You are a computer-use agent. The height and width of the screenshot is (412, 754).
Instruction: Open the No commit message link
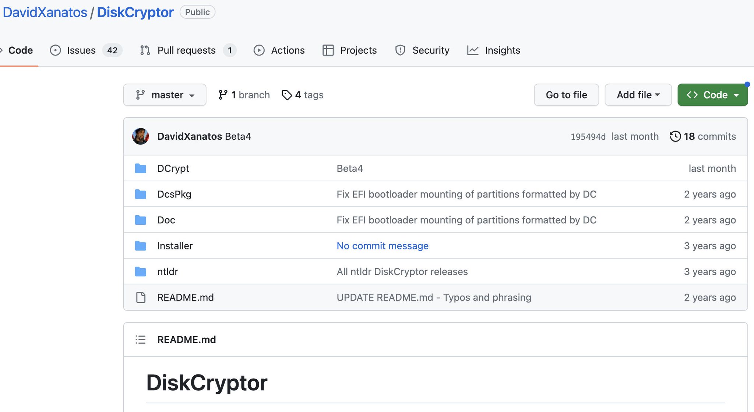tap(382, 246)
